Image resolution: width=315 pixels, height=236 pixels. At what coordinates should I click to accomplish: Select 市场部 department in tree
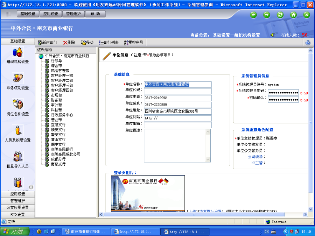click(56, 95)
